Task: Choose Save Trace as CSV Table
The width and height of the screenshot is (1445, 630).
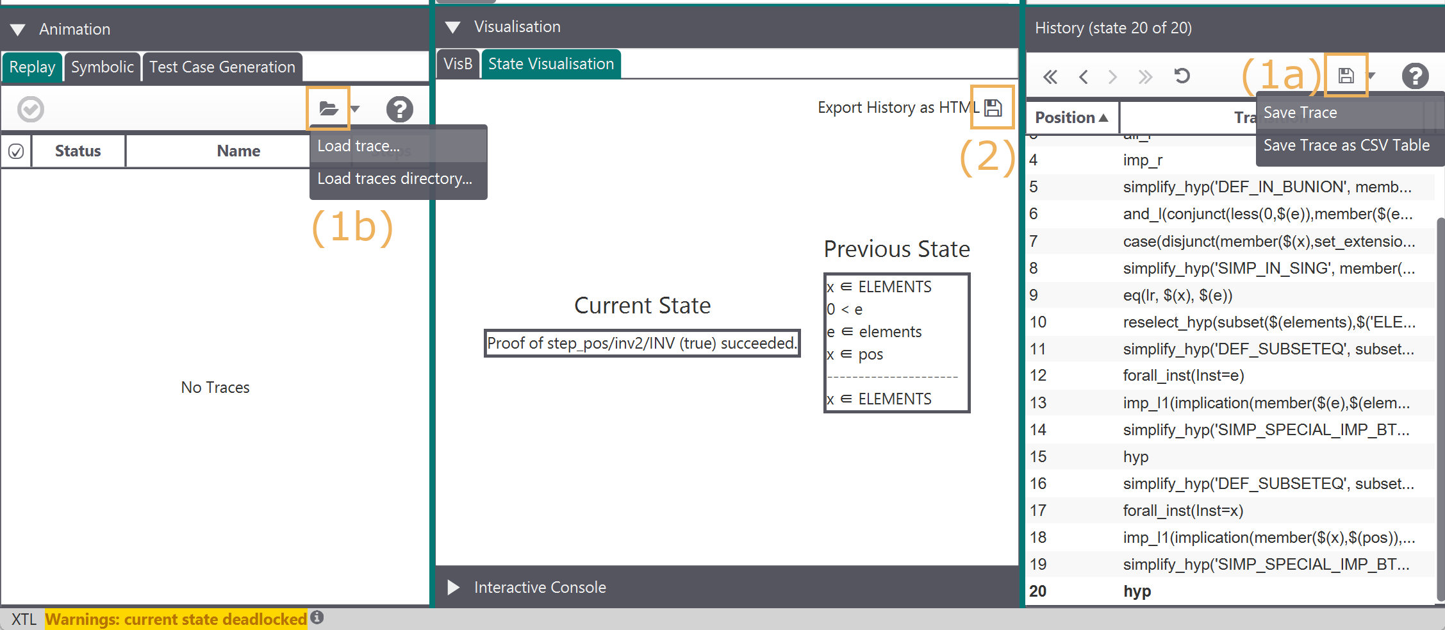Action: [x=1346, y=145]
